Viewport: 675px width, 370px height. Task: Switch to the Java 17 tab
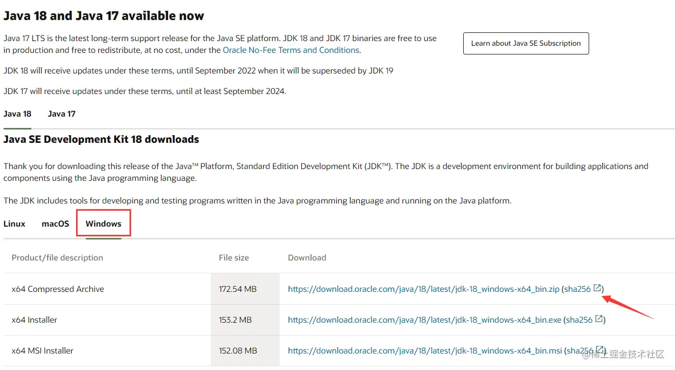[62, 114]
